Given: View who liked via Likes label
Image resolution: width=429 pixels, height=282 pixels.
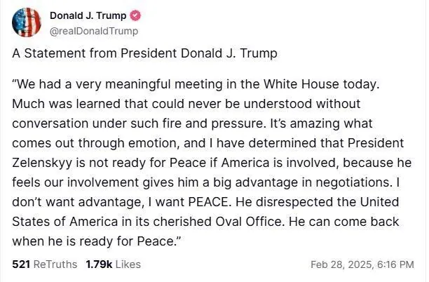Looking at the screenshot, I should [128, 264].
